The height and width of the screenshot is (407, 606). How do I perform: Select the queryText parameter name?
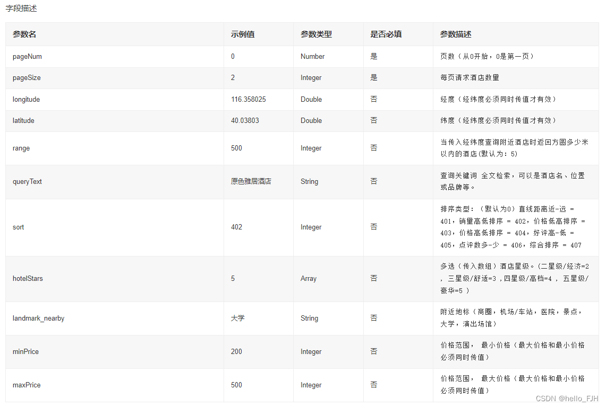coord(27,182)
